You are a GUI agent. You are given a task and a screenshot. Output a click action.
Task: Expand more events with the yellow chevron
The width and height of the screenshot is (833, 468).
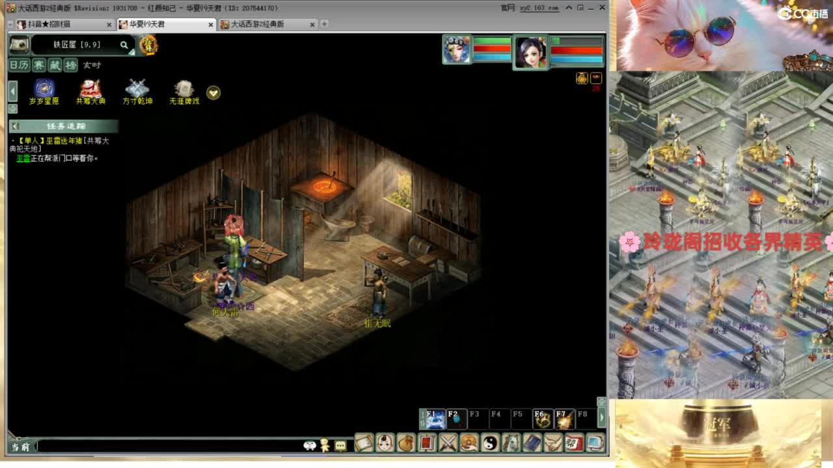pyautogui.click(x=213, y=93)
